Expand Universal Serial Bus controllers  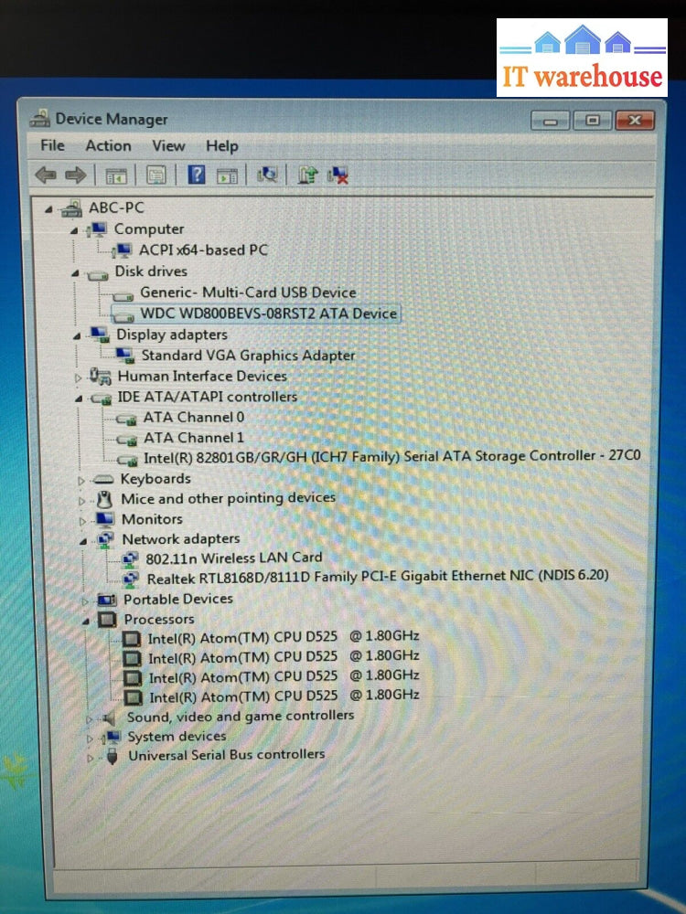click(x=90, y=757)
